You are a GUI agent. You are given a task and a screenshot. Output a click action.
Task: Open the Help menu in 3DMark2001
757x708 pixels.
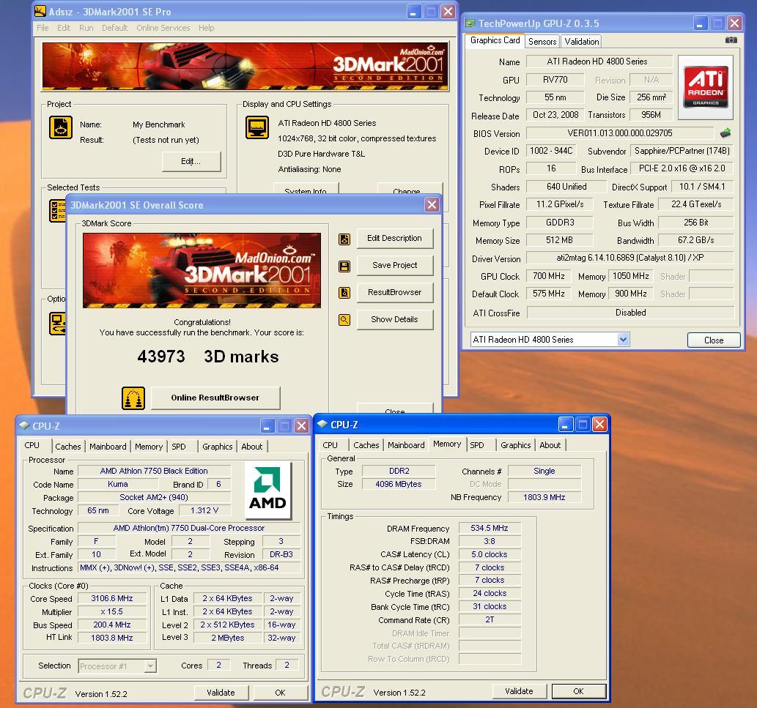pyautogui.click(x=206, y=28)
